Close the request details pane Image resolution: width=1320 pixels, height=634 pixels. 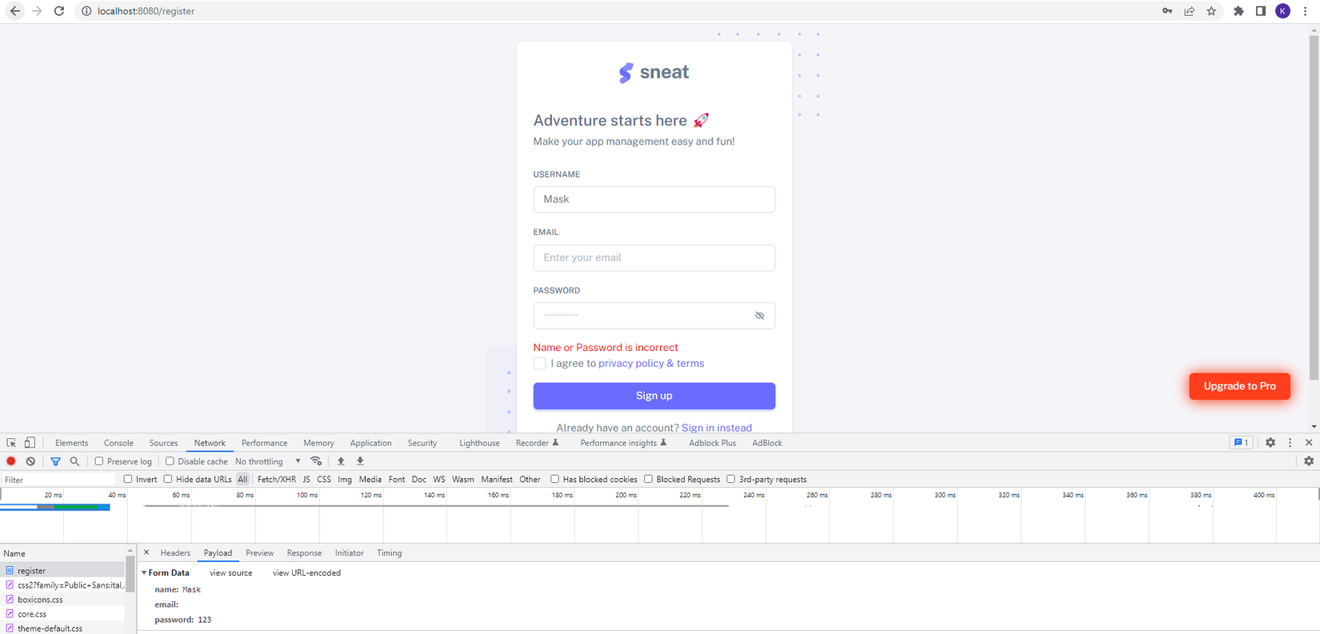coord(146,552)
